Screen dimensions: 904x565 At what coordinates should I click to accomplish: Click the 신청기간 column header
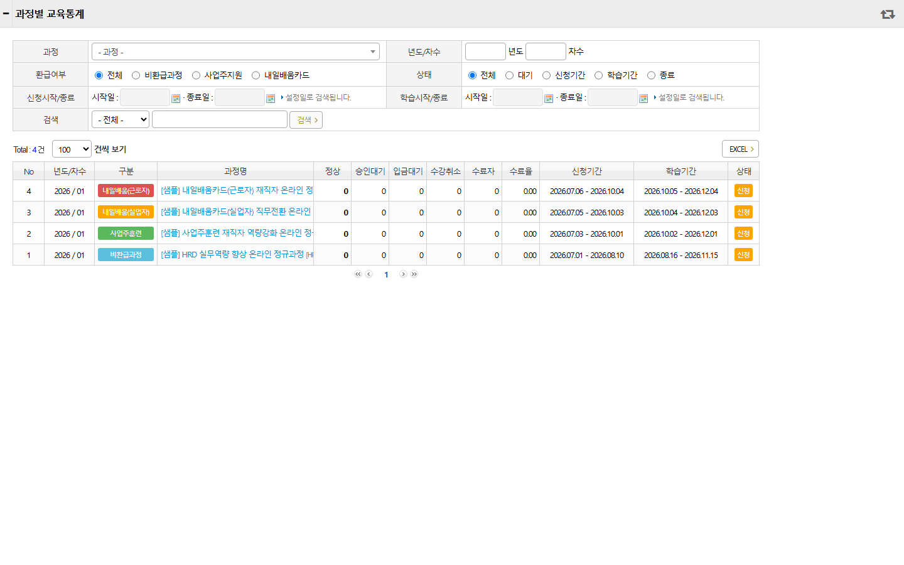[587, 171]
